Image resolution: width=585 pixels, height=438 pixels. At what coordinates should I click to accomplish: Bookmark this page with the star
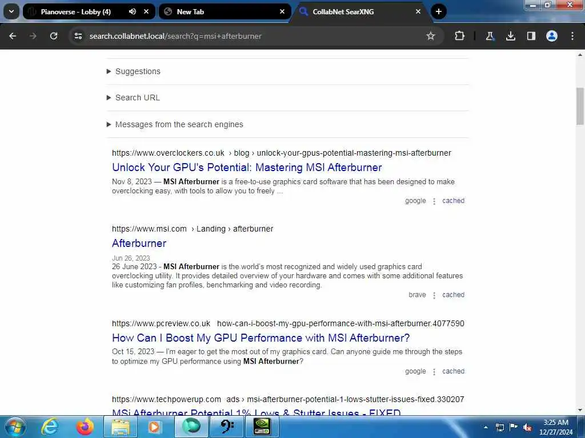[431, 36]
